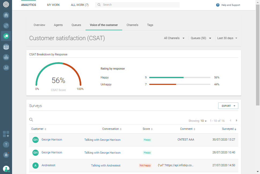Screen dimensions: 260x174
Task: Open the Queues (50) filter dropdown
Action: click(201, 38)
